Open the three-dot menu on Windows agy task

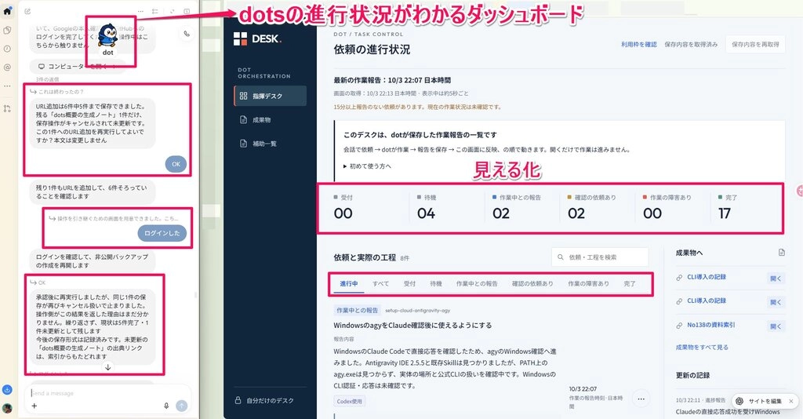coord(641,399)
